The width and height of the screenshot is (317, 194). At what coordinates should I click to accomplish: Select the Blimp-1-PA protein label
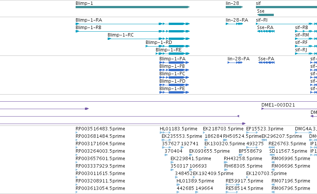pos(172,59)
